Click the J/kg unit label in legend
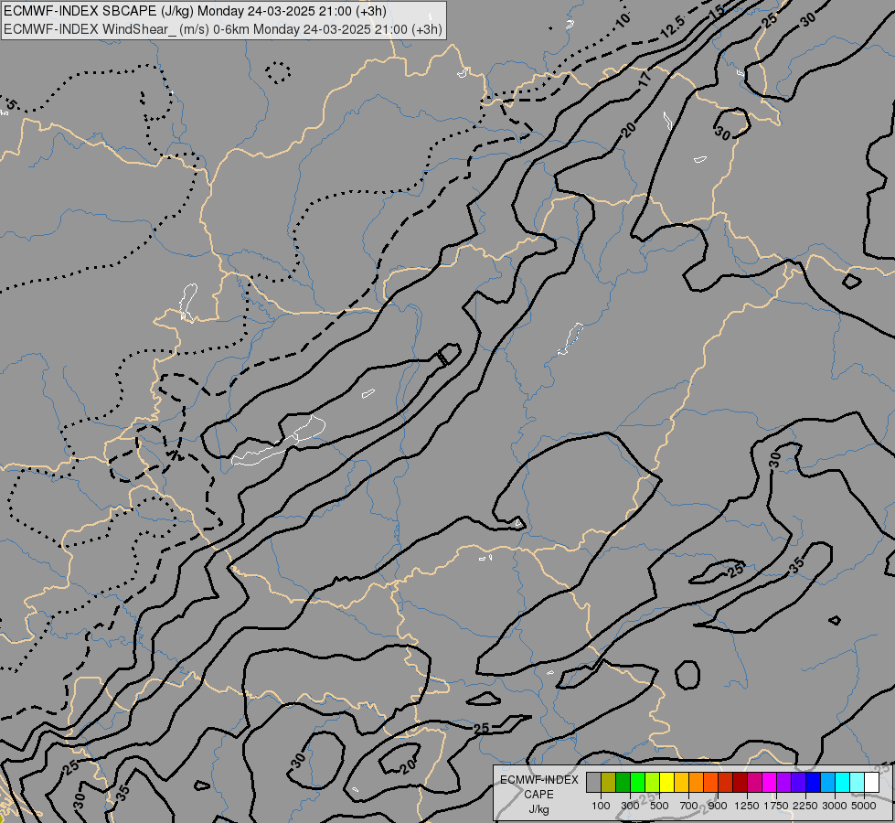Viewport: 895px width, 823px height. click(538, 809)
